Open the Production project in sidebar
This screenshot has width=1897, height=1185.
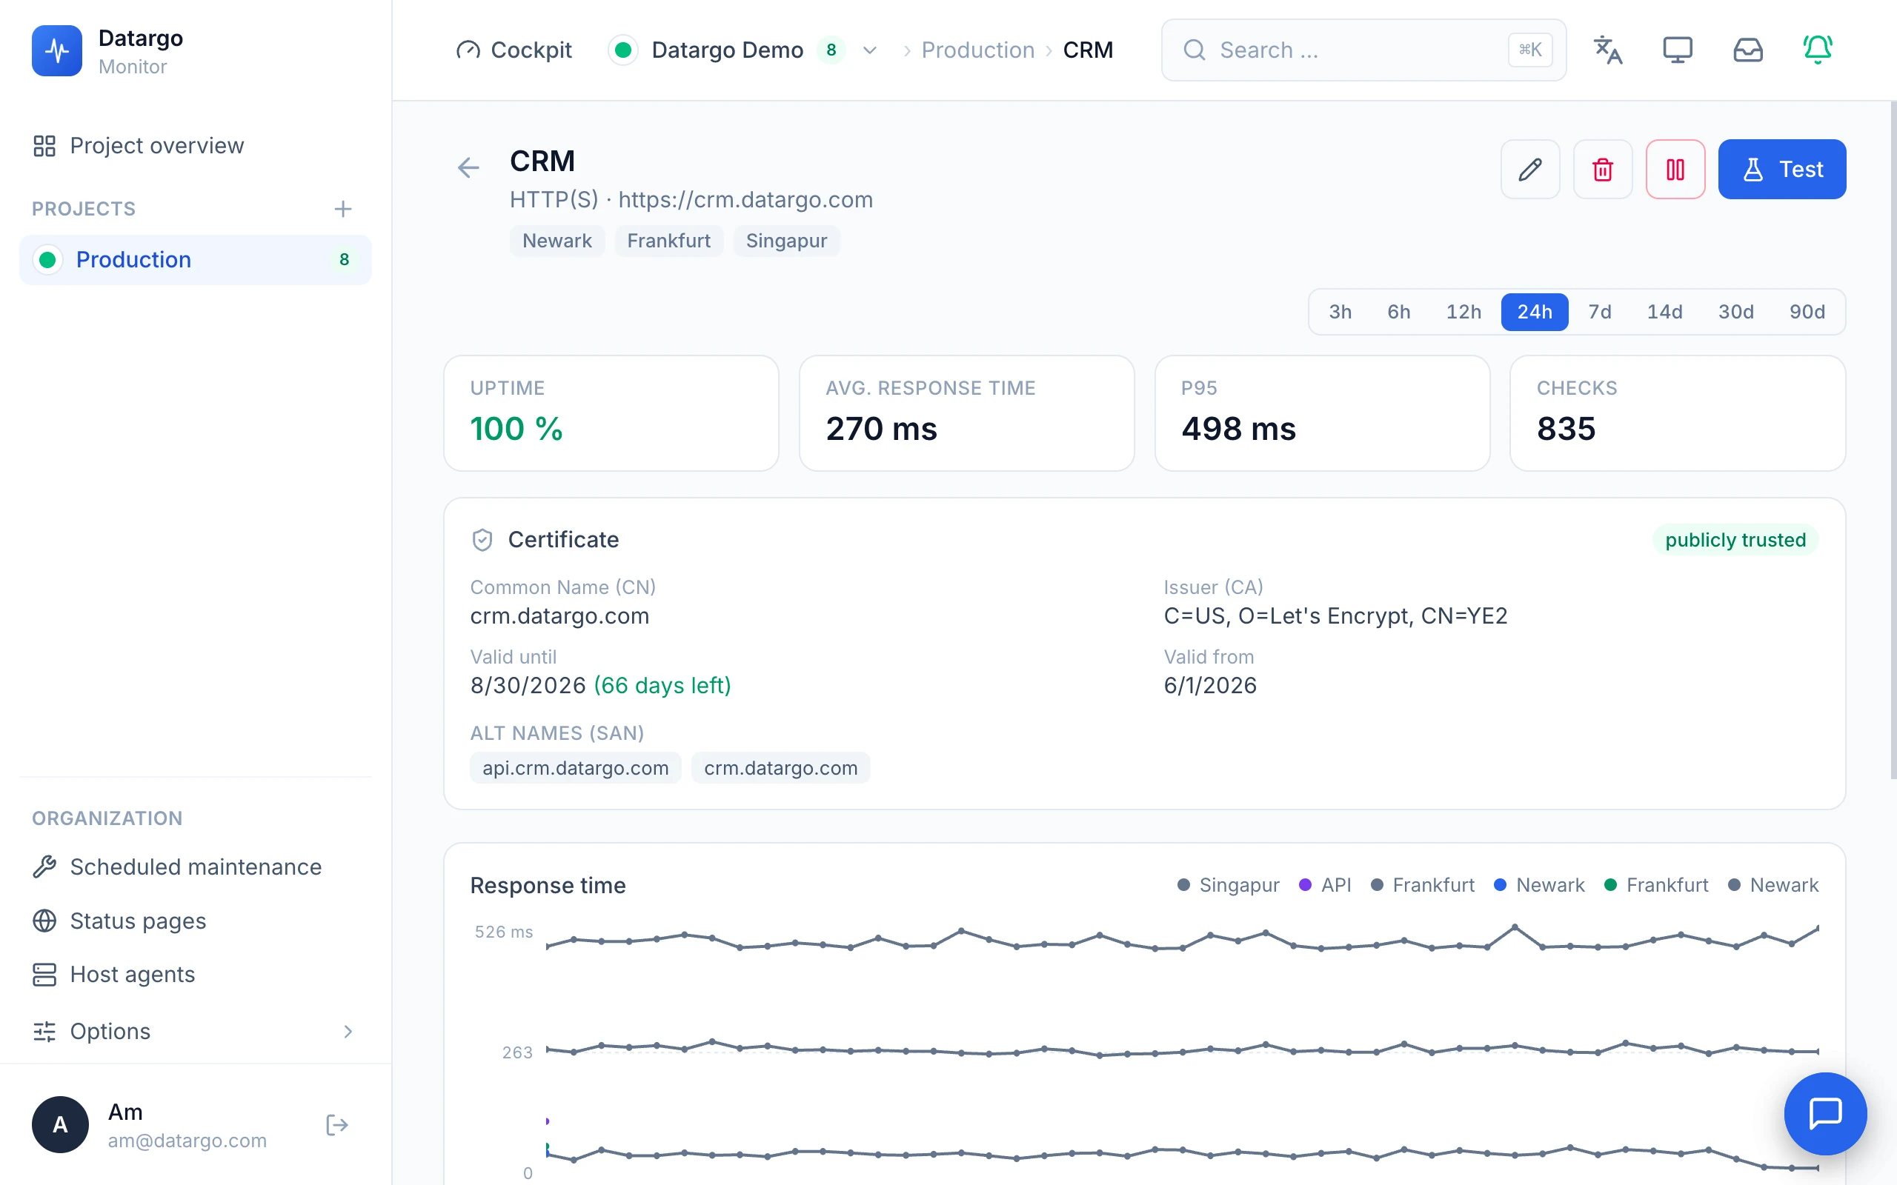[195, 259]
